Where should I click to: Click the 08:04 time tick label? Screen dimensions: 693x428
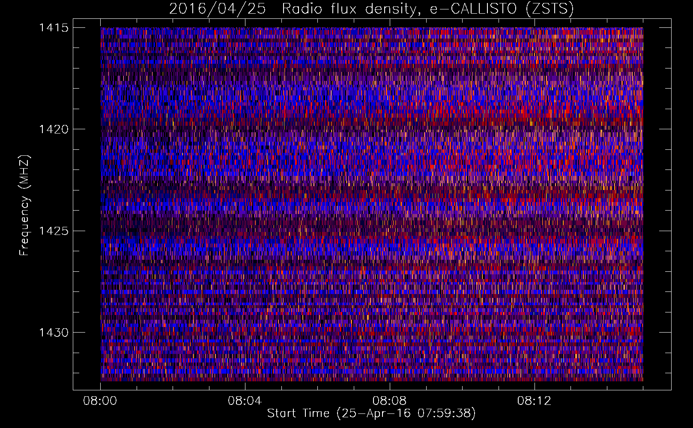(x=245, y=401)
